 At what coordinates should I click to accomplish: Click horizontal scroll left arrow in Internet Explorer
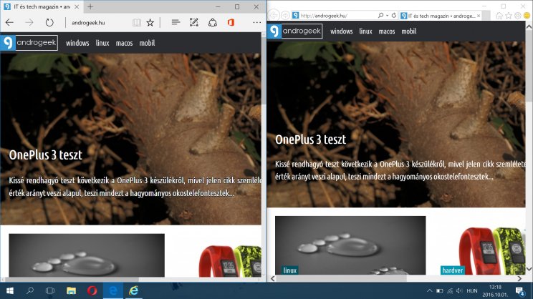pyautogui.click(x=273, y=279)
